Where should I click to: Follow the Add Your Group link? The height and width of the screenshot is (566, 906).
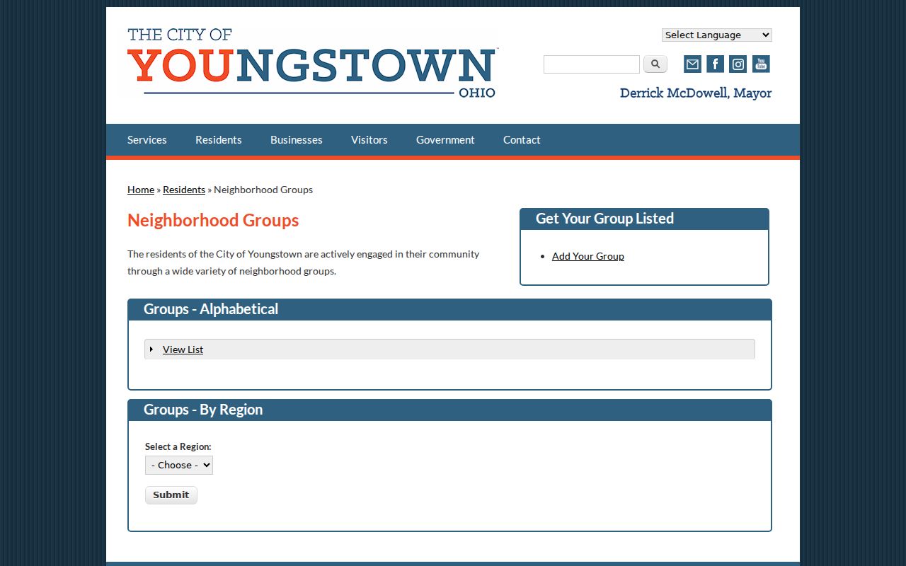coord(588,256)
